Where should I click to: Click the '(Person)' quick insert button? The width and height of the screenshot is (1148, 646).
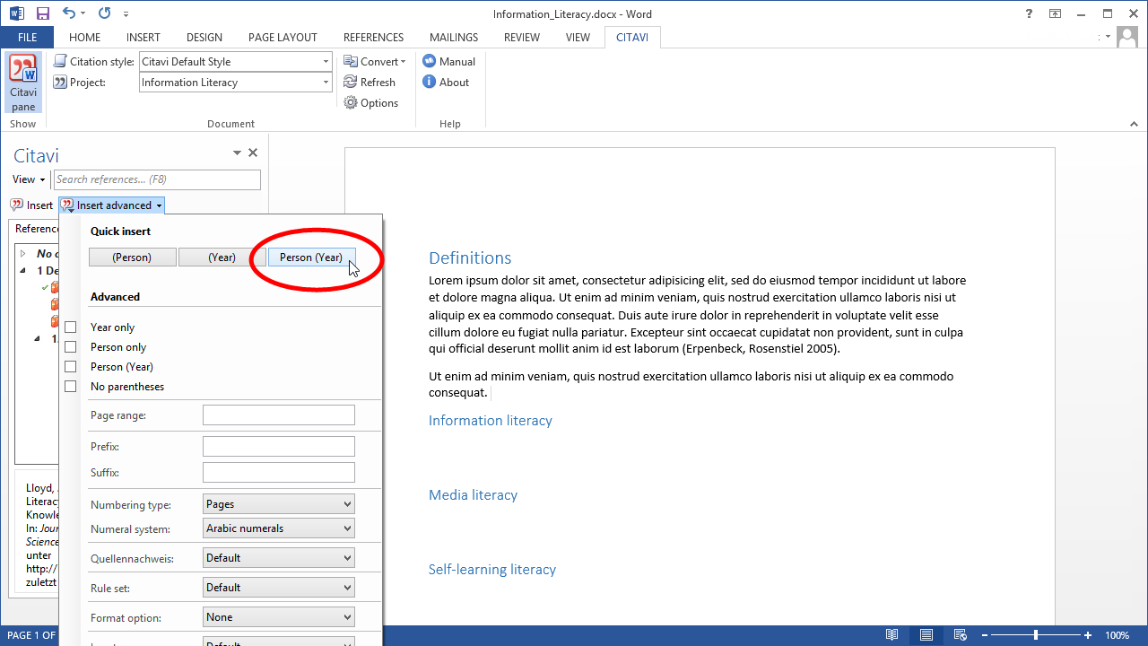pos(132,258)
